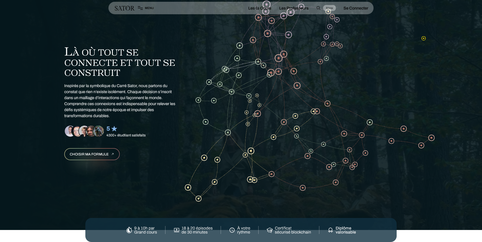Click the Diplôme valorisable label

coord(345,230)
